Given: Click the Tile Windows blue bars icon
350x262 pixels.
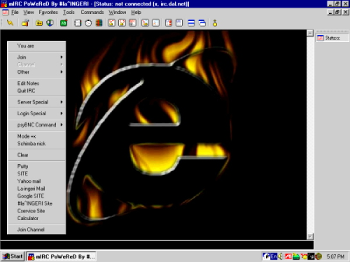Looking at the screenshot, I should coord(191,23).
